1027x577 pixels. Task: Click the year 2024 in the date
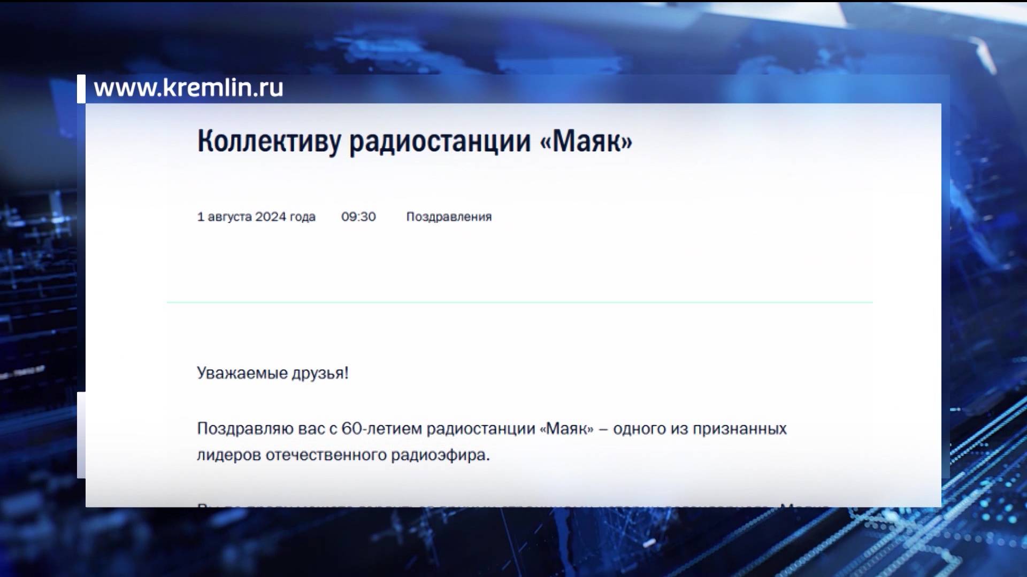(270, 217)
